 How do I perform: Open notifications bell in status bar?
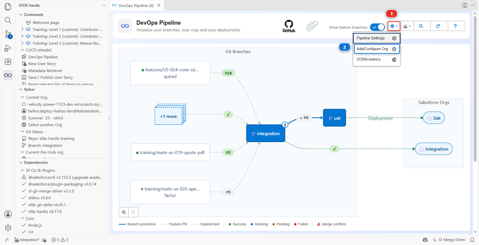pyautogui.click(x=472, y=240)
